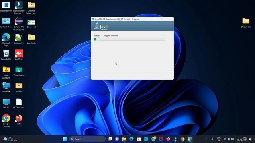Launch Microsoft Edge from desktop
Screen dimensions: 255x143
click(6, 40)
